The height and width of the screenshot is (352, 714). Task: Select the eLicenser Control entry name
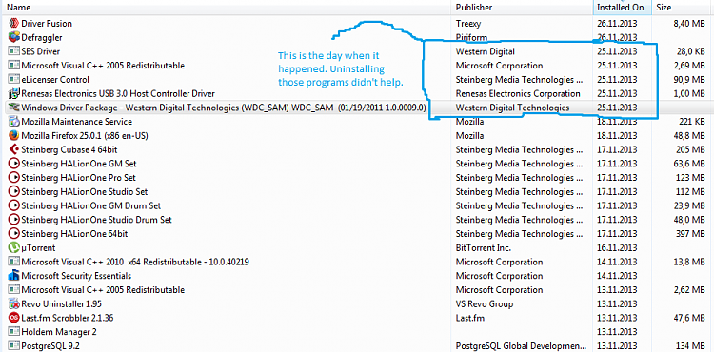click(x=55, y=79)
